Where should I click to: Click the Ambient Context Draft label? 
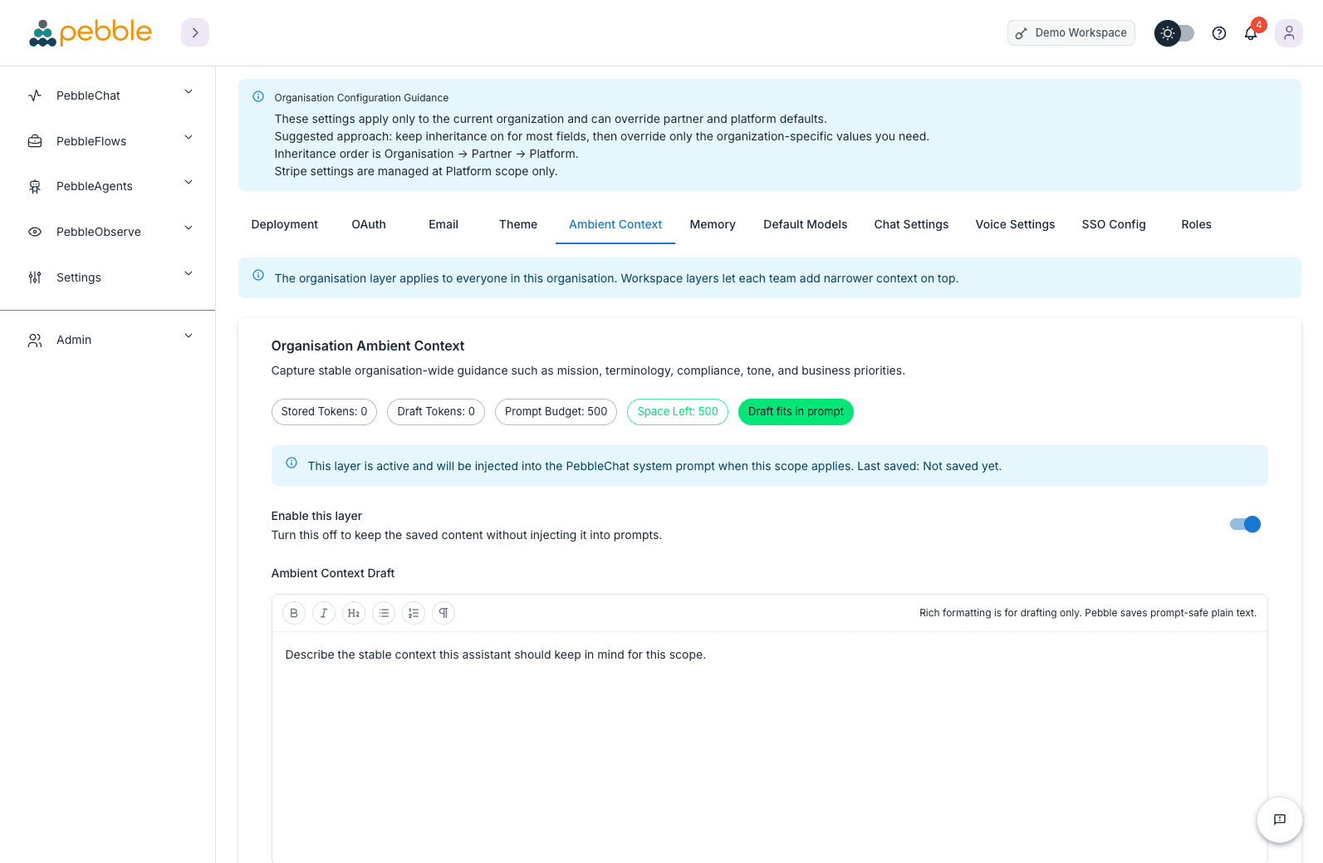coord(333,573)
